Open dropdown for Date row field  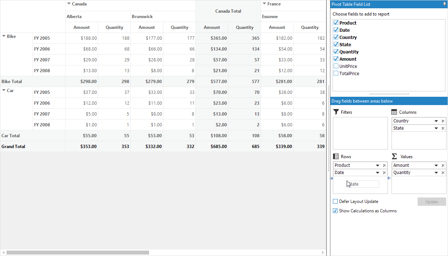[377, 173]
